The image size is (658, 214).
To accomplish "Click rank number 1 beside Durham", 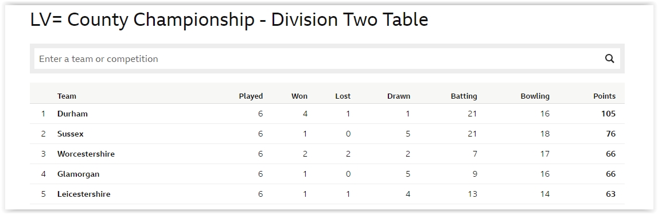I will (43, 114).
